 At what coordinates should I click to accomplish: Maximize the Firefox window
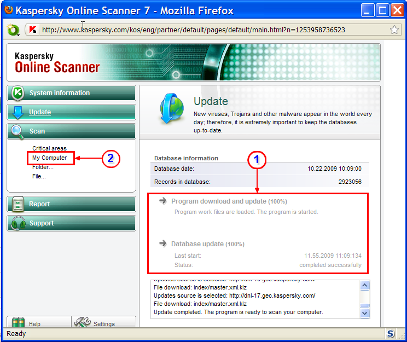(382, 10)
